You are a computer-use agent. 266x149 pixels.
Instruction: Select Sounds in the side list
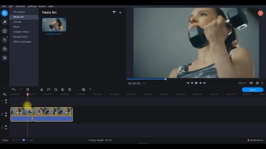tap(17, 22)
